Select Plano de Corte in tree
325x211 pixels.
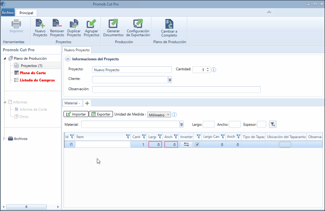(x=33, y=73)
